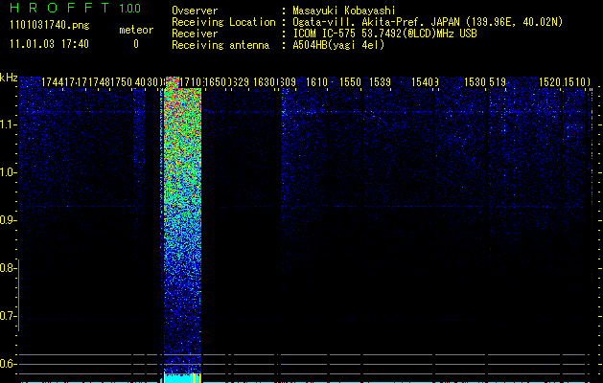
Task: Click the HROFFT 1.0.0 title text
Action: [76, 8]
